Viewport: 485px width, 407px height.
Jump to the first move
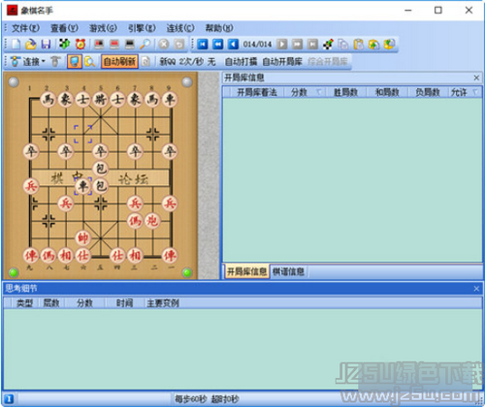(x=203, y=44)
